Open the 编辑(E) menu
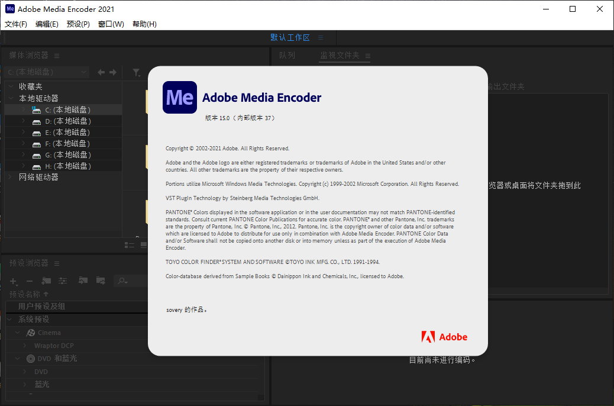 [47, 24]
